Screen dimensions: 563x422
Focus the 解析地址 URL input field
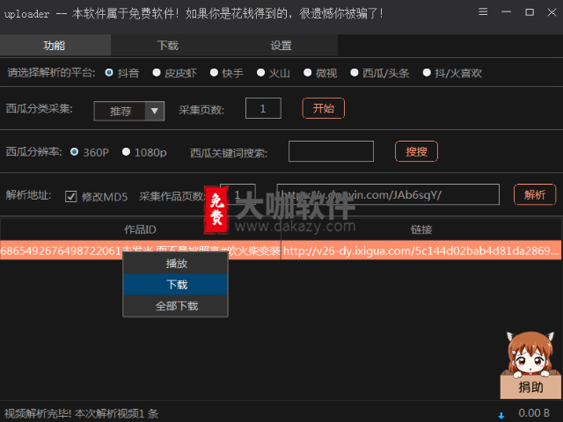pyautogui.click(x=388, y=194)
